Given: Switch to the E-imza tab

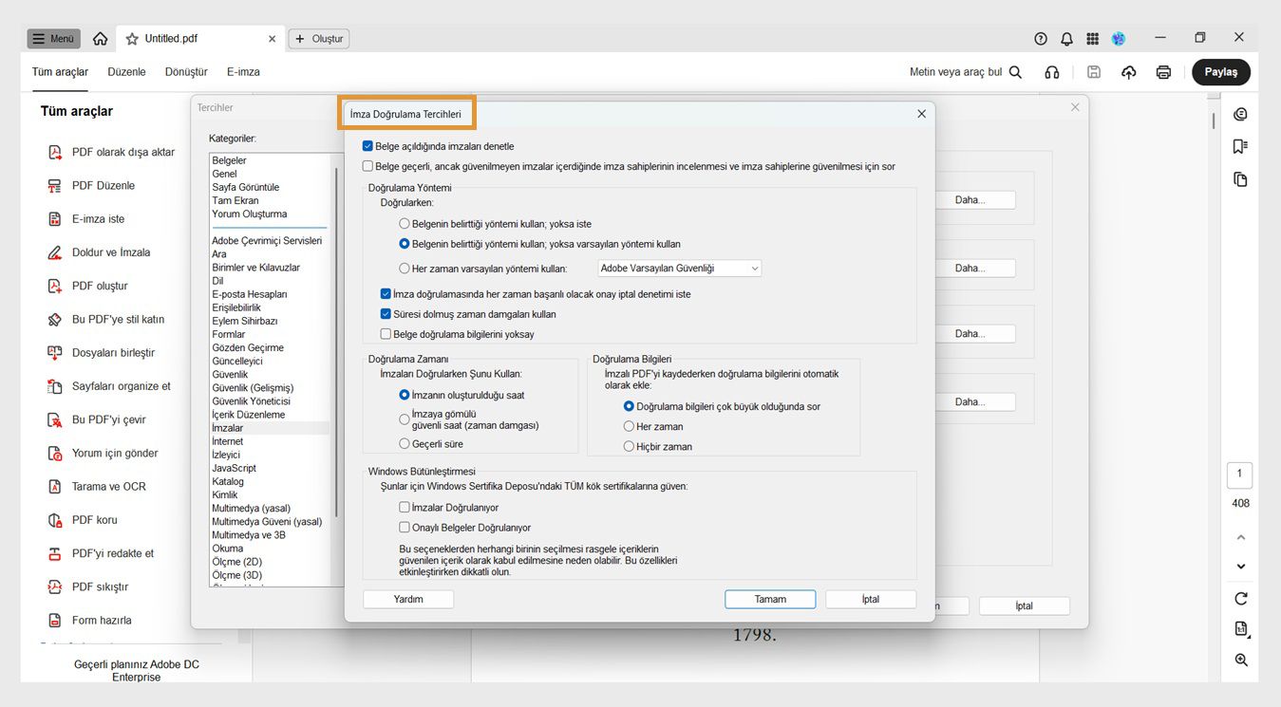Looking at the screenshot, I should point(243,72).
